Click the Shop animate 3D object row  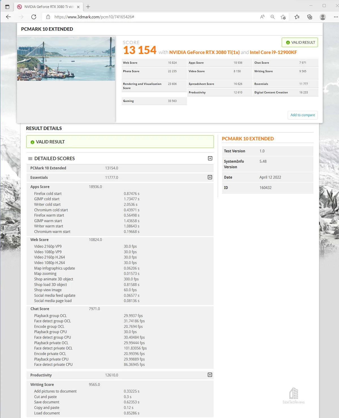point(120,279)
